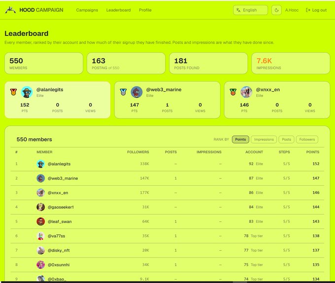The width and height of the screenshot is (335, 283).
Task: Click points value 144 in @gaoseeker1 row
Action: tap(316, 207)
